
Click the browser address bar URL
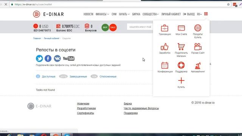[33, 5]
